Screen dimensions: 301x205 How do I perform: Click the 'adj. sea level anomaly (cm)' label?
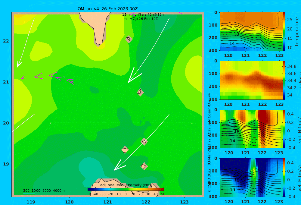[126, 185]
